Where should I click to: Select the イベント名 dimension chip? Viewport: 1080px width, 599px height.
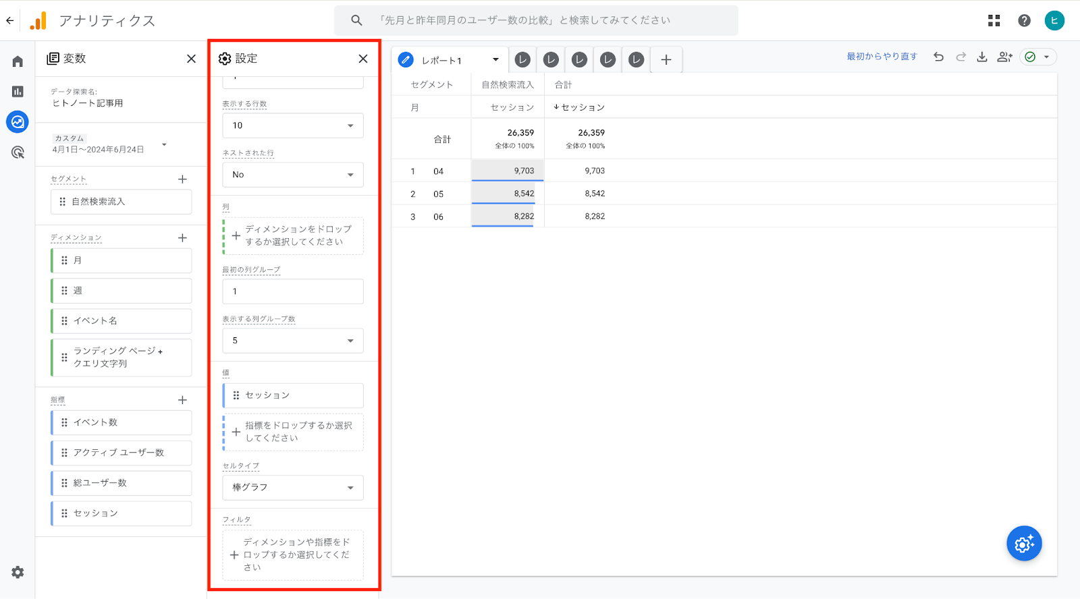pyautogui.click(x=122, y=321)
